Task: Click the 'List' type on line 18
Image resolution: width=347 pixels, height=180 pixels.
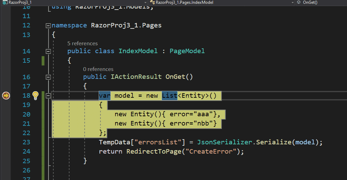Action: 170,96
